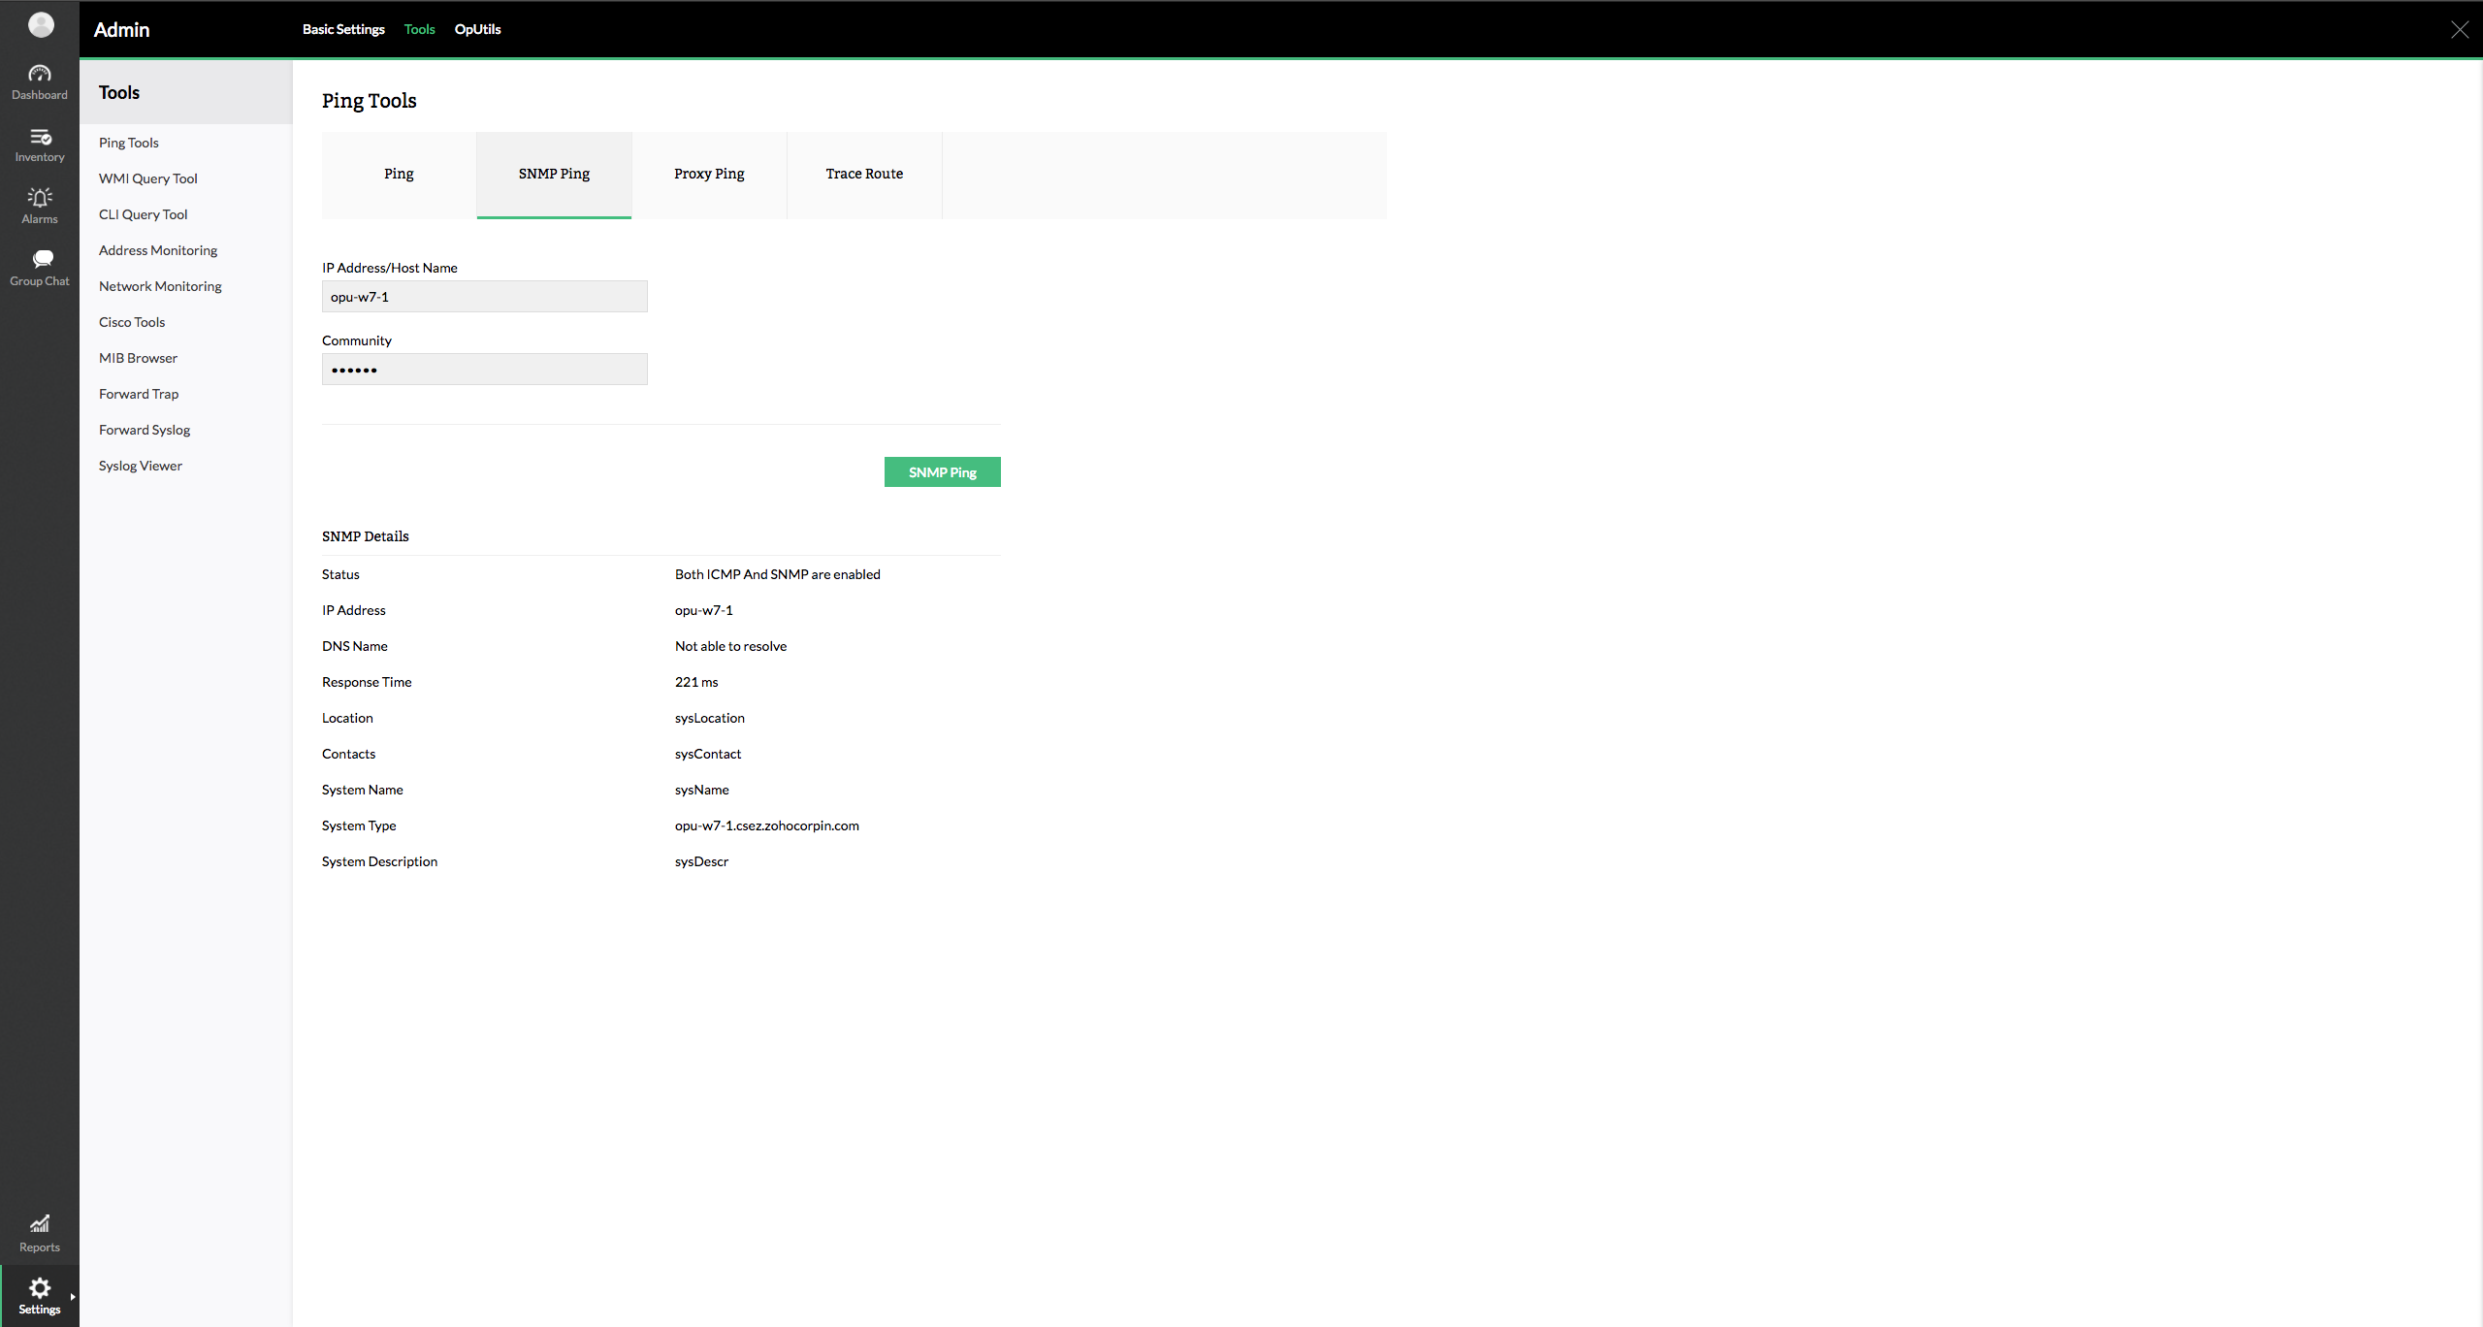Viewport: 2483px width, 1327px height.
Task: Open the Dashboard sidebar icon
Action: pos(40,75)
